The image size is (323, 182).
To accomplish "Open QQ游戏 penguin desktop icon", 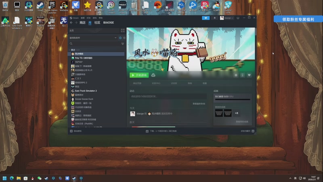I will point(216,6).
